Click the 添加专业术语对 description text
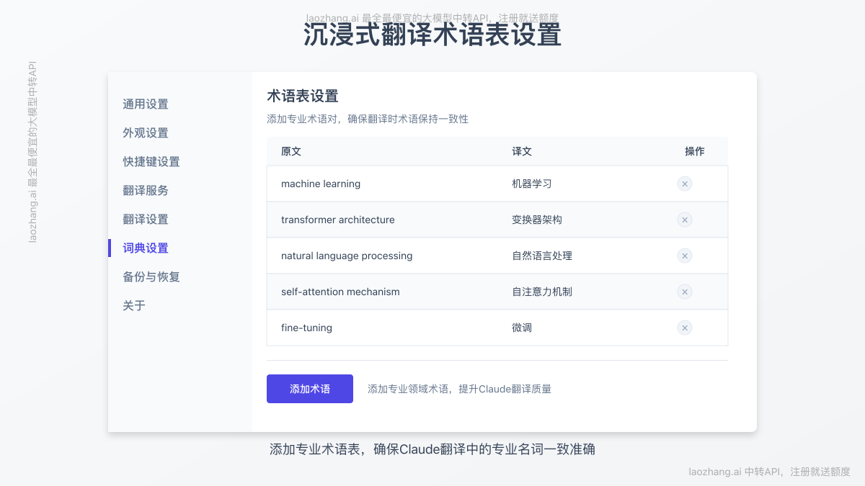Viewport: 865px width, 486px height. (x=368, y=119)
